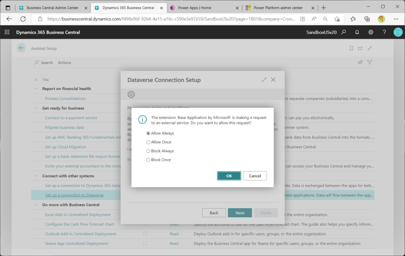The height and width of the screenshot is (256, 405).
Task: Click the Read aloud icon in address bar
Action: (314, 19)
